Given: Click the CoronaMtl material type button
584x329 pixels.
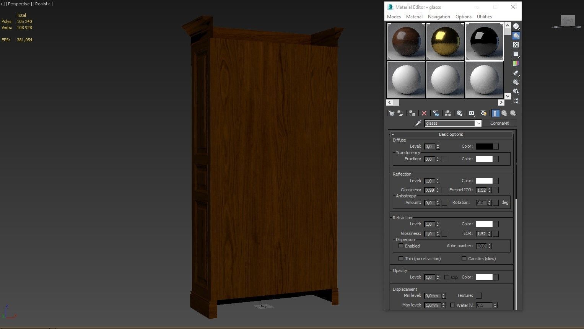Looking at the screenshot, I should [499, 123].
